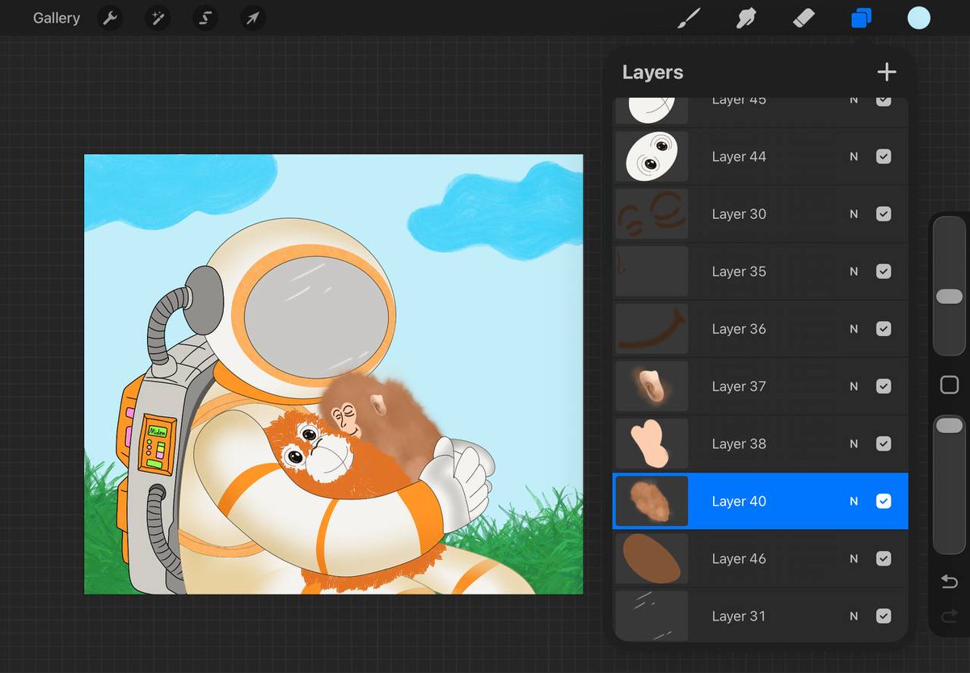Toggle visibility of Layer 46
Viewport: 970px width, 673px height.
(884, 558)
